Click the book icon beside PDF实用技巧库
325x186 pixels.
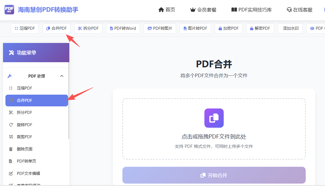point(234,10)
